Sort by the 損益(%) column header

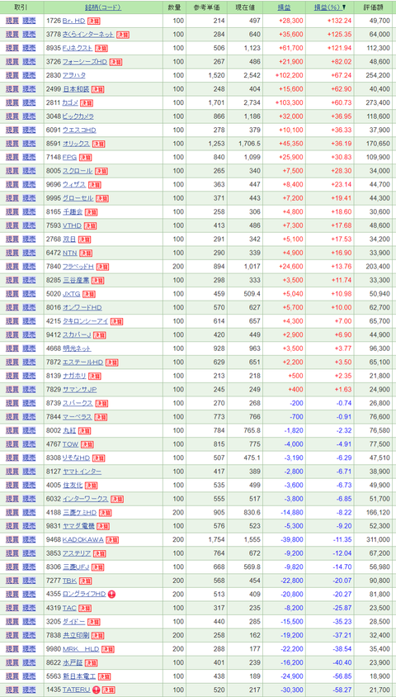[x=328, y=7]
